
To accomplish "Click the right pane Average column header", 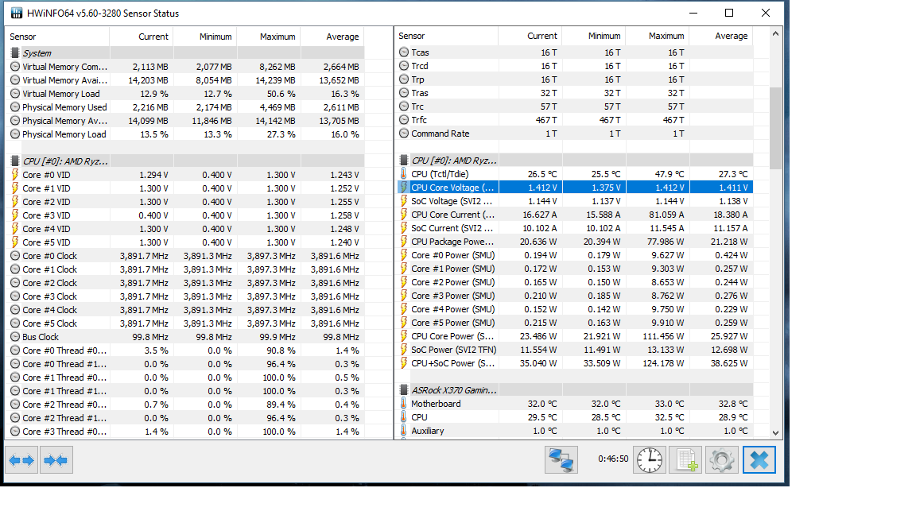I will tap(721, 36).
